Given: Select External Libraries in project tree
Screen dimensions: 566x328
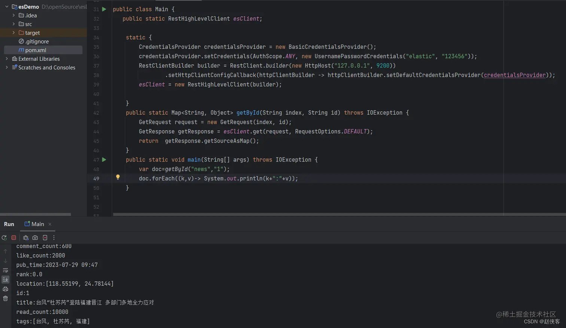Looking at the screenshot, I should 39,59.
